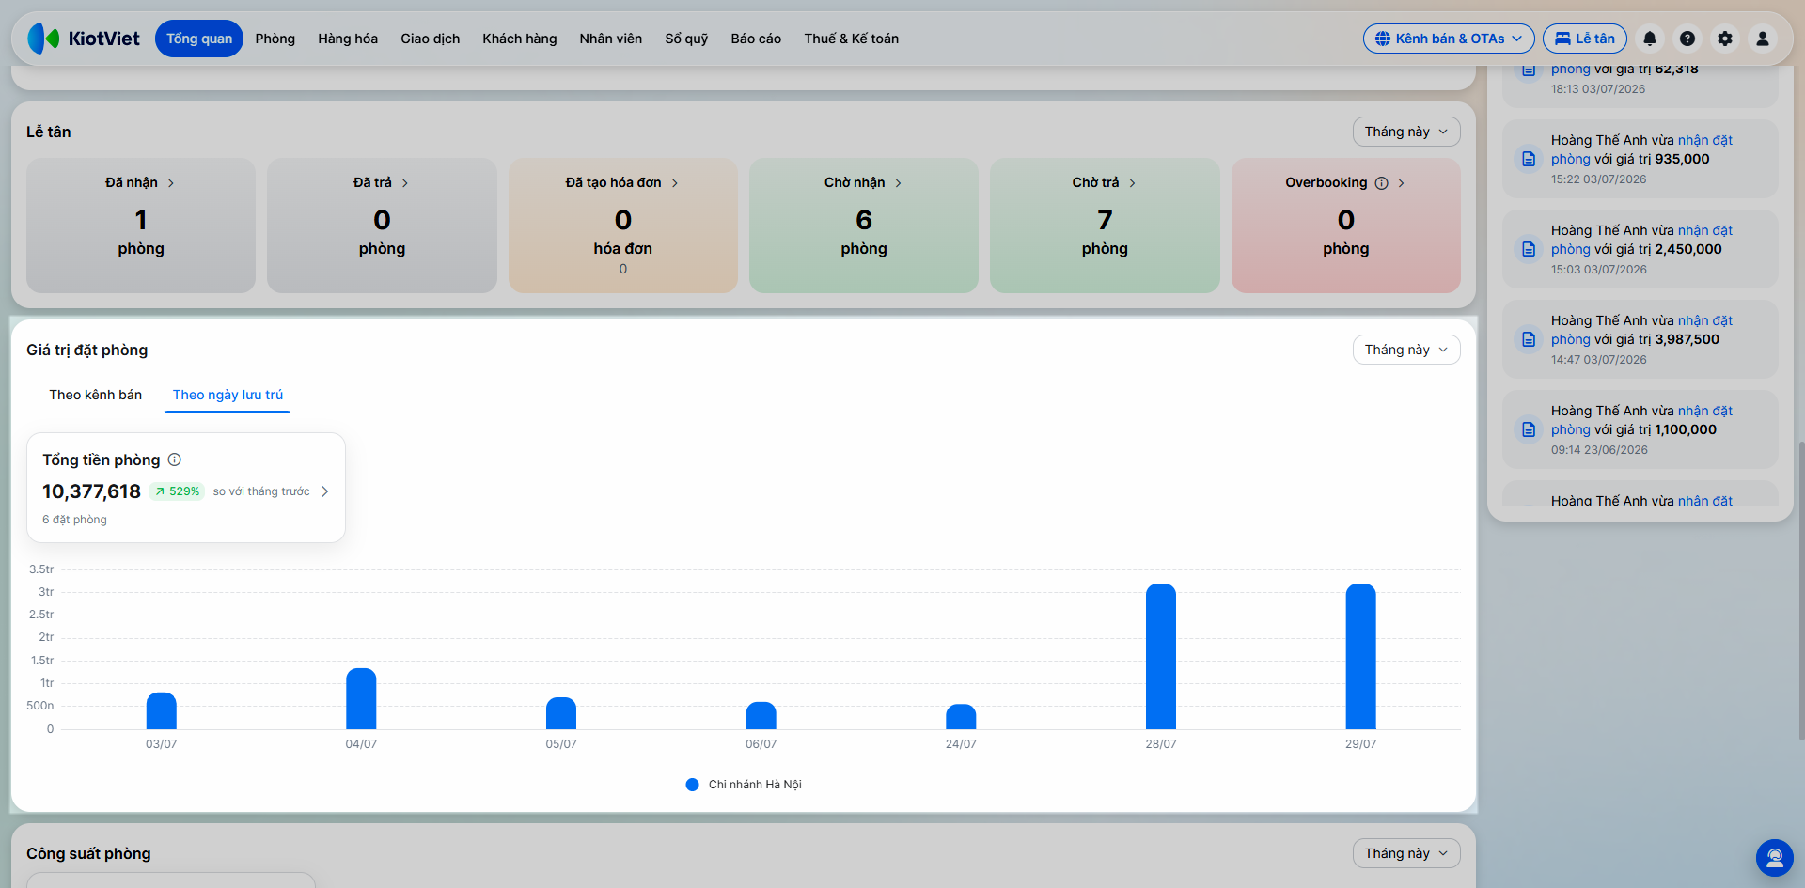1805x888 pixels.
Task: Switch to Theo ngày lưu trú tab
Action: click(x=228, y=395)
